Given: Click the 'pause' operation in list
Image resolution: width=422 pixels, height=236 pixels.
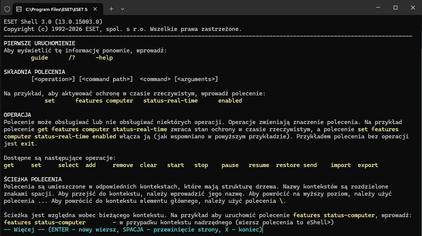Looking at the screenshot, I should pos(230,165).
